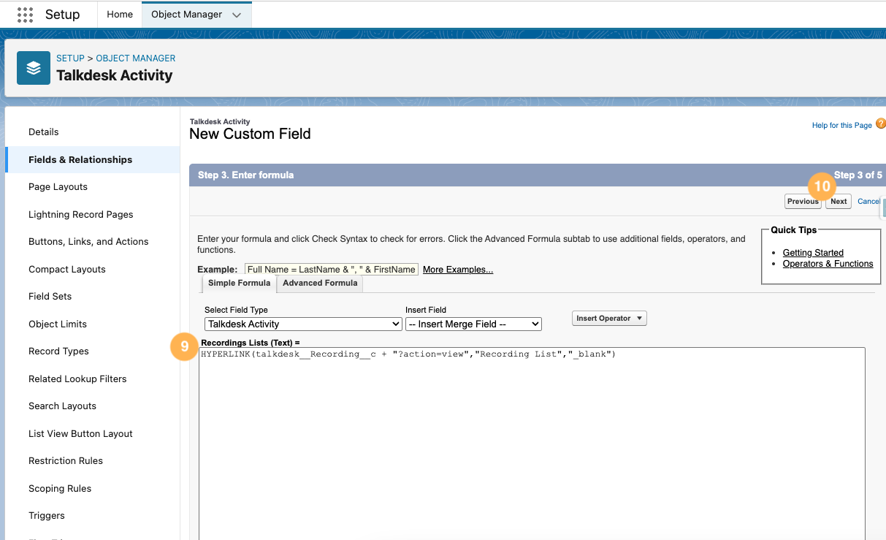The height and width of the screenshot is (540, 886).
Task: Open the Getting Started quick tip
Action: point(813,253)
